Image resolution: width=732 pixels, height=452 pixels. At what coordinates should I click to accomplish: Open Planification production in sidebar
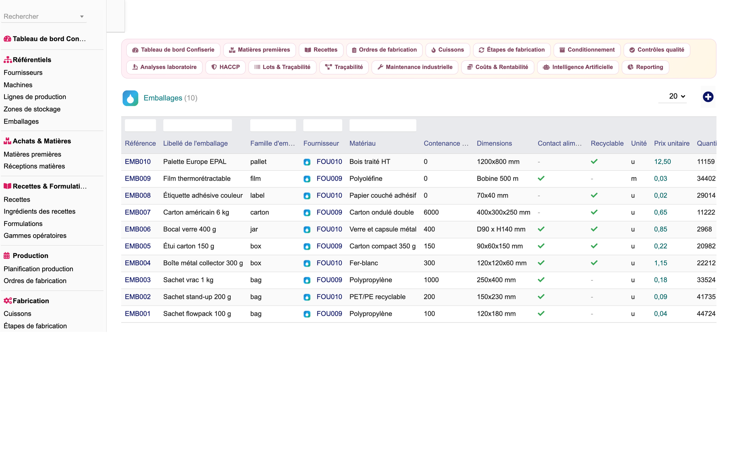38,269
